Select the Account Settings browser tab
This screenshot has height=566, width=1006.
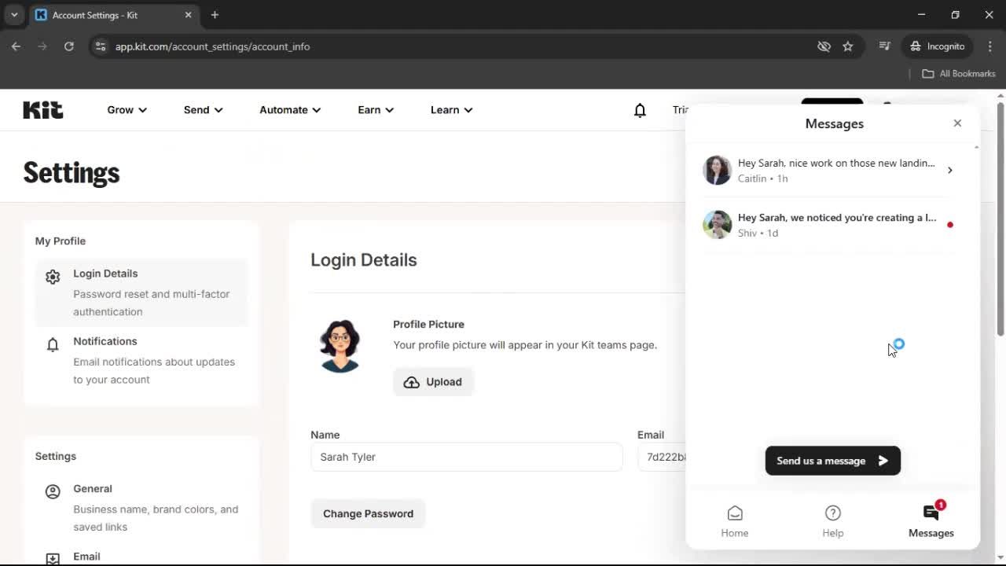click(x=102, y=15)
